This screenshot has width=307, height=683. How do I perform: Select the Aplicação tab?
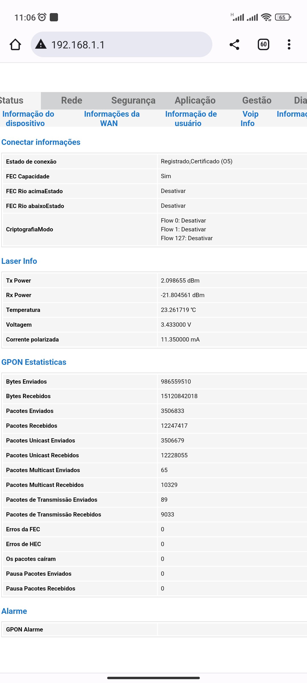195,100
